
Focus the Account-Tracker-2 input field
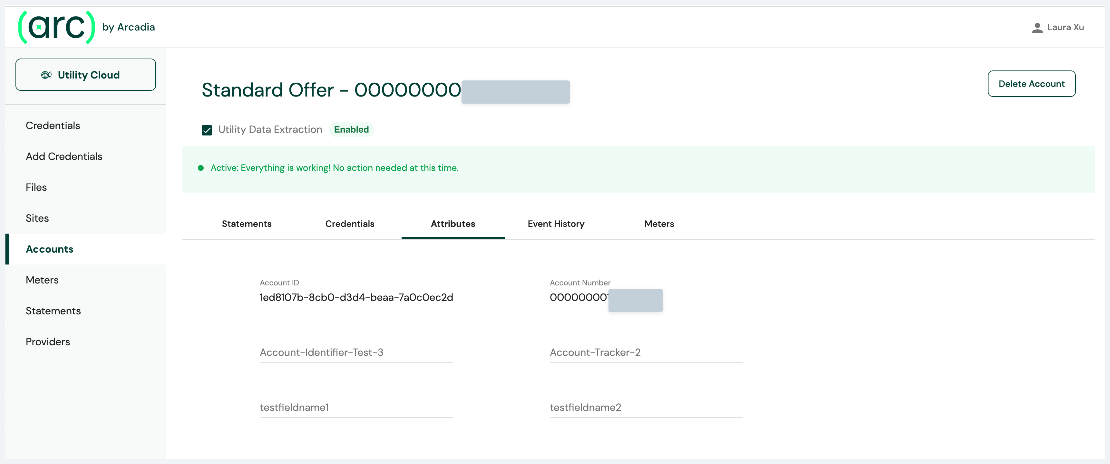click(x=646, y=352)
